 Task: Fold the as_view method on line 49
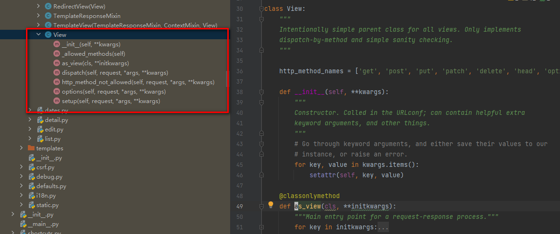pos(261,206)
